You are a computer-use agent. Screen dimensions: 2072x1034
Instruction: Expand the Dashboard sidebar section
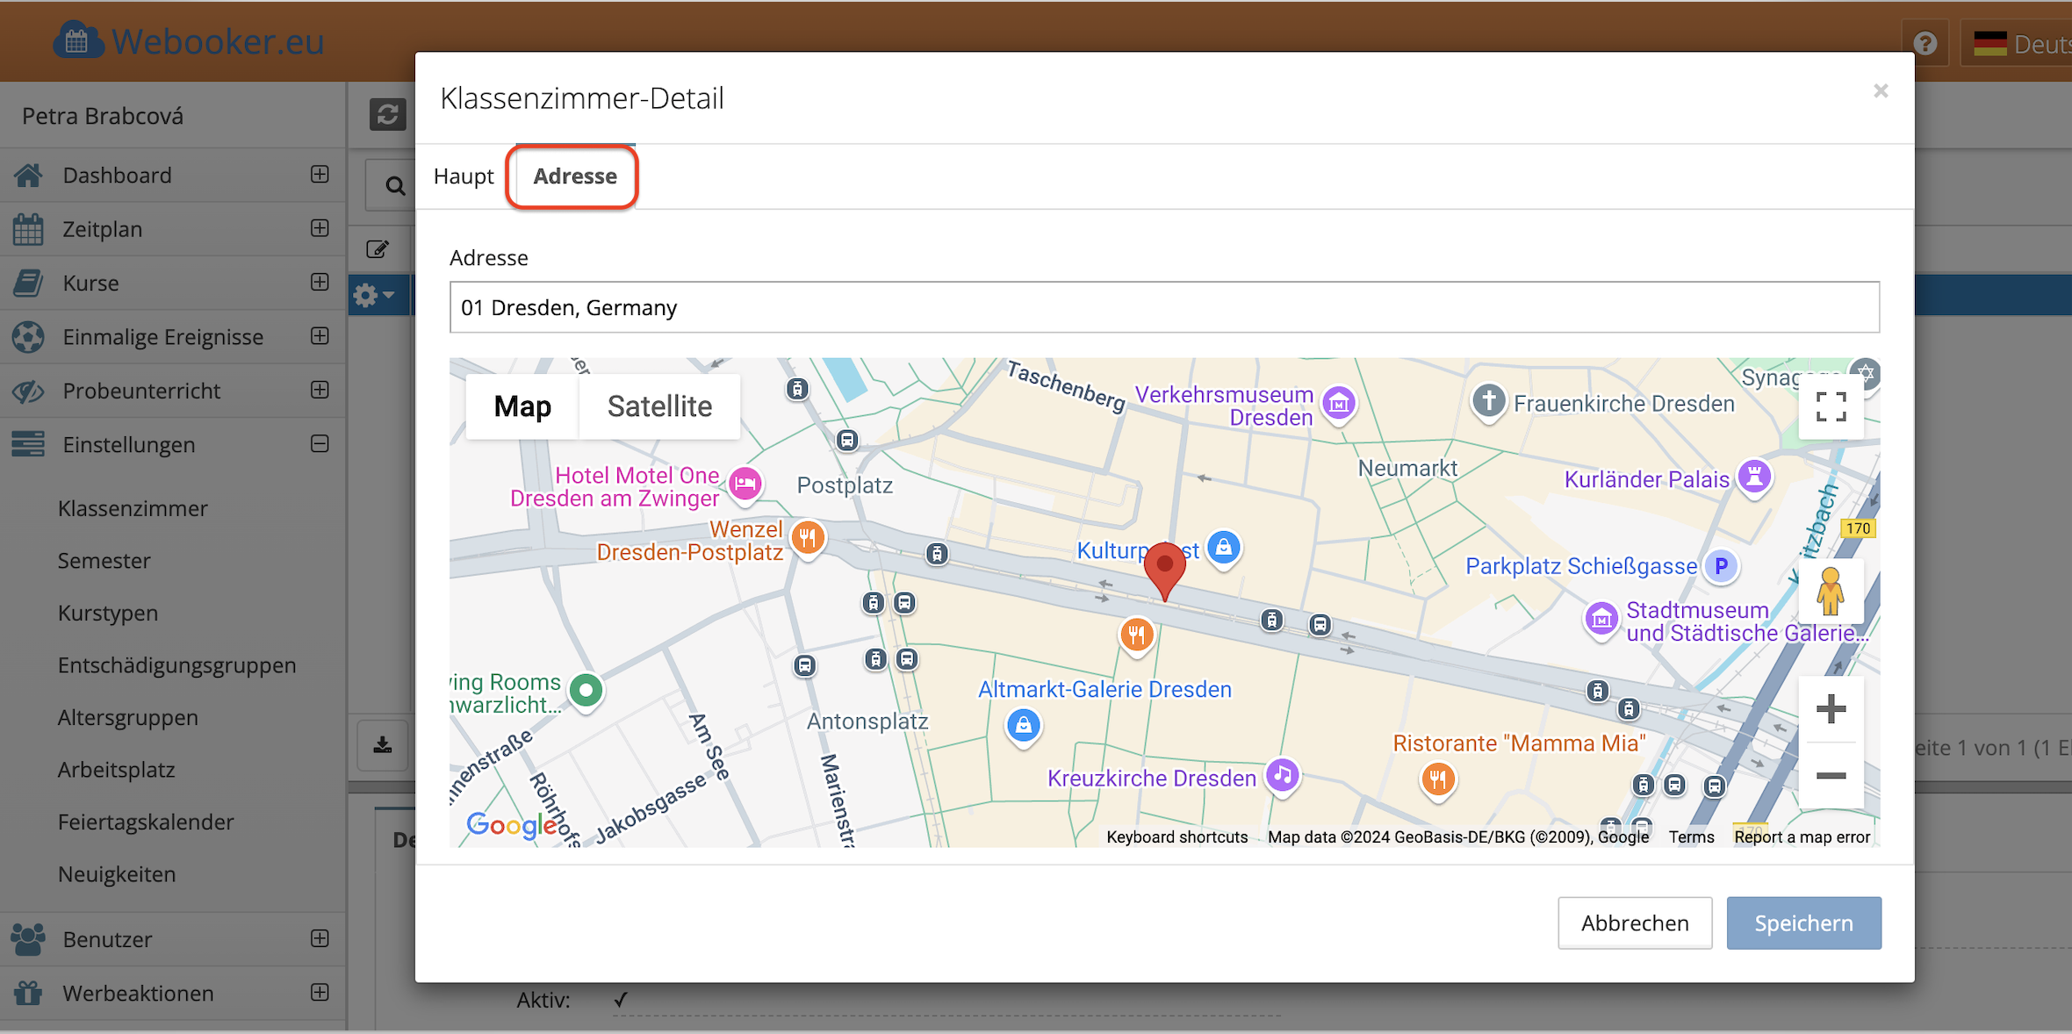pyautogui.click(x=320, y=175)
